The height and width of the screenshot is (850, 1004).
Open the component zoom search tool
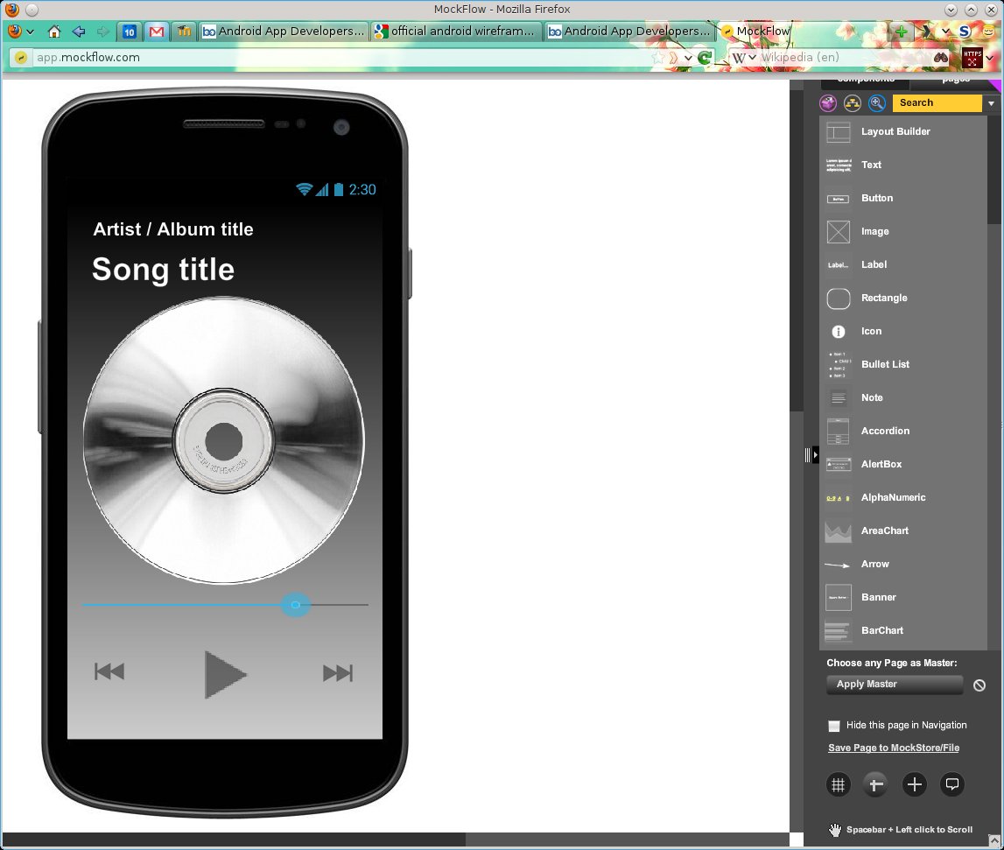tap(877, 102)
